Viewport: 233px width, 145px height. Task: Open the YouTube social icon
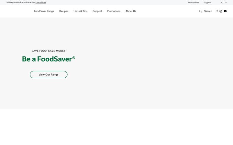[x=225, y=11]
